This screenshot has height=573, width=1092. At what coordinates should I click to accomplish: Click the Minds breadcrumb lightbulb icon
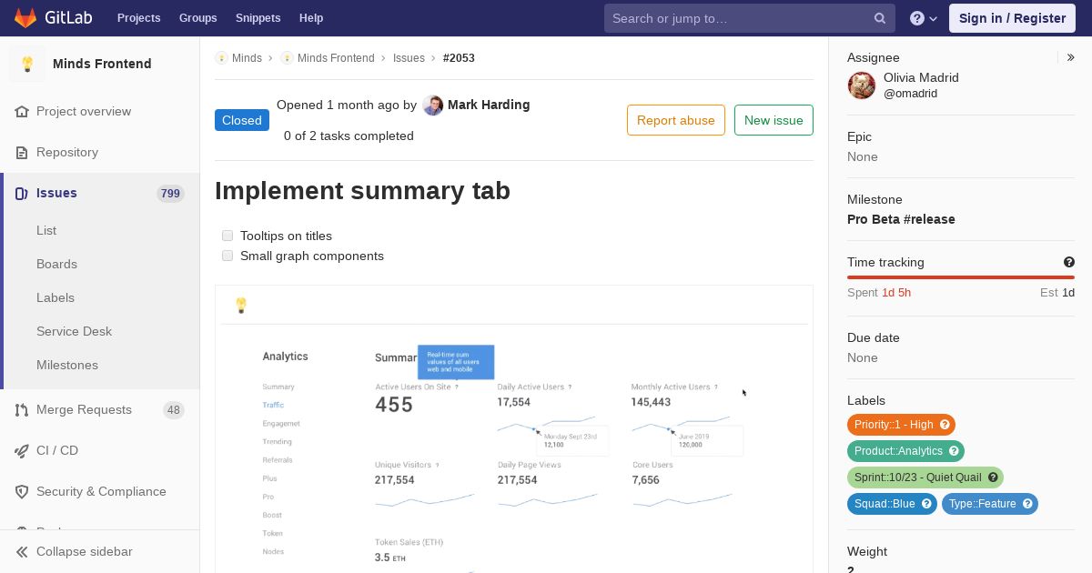click(x=221, y=57)
